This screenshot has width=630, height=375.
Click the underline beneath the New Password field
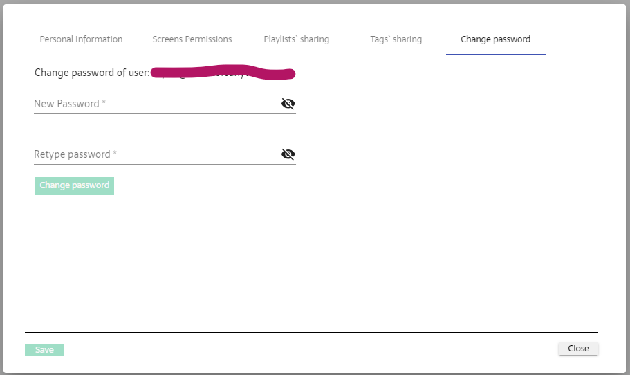click(x=165, y=113)
